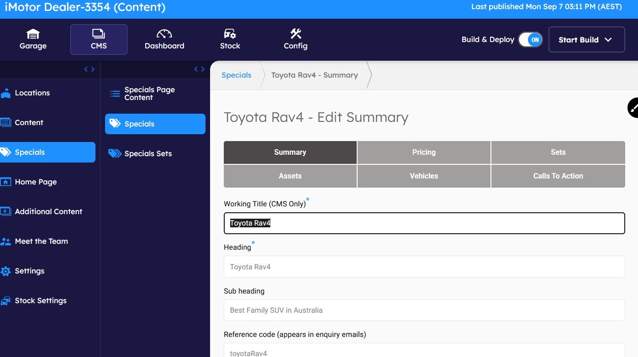This screenshot has height=357, width=638.
Task: Click the Reference code input field
Action: click(424, 350)
